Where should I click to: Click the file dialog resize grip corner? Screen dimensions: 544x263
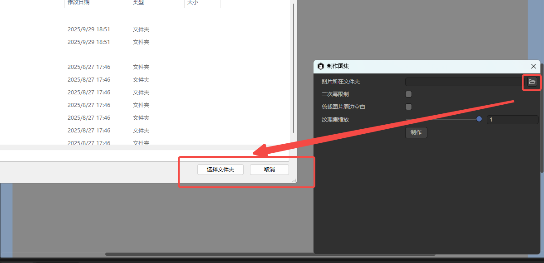294,180
